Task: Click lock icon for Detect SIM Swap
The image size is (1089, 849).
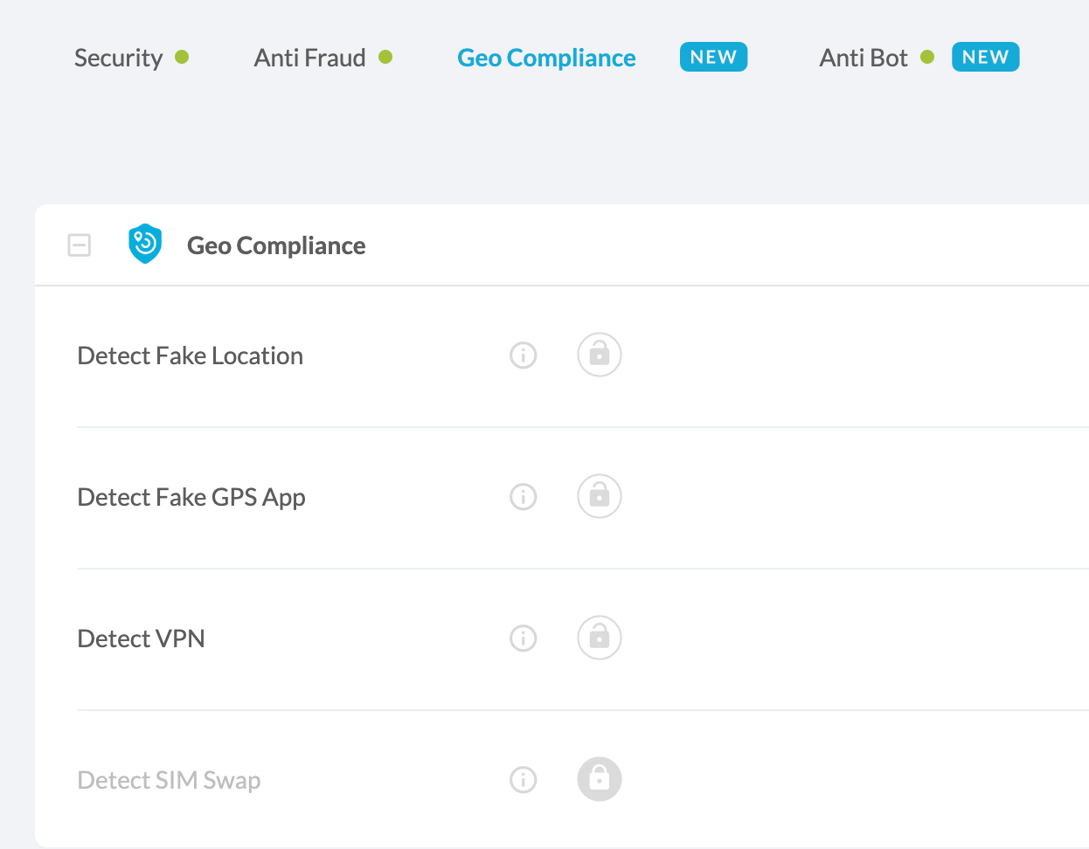Action: 600,779
